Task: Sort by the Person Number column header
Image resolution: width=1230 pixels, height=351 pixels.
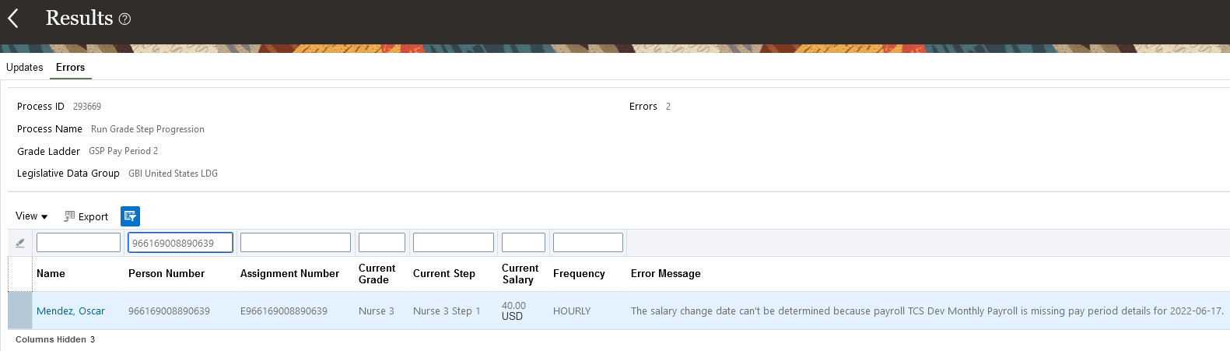Action: pos(166,274)
